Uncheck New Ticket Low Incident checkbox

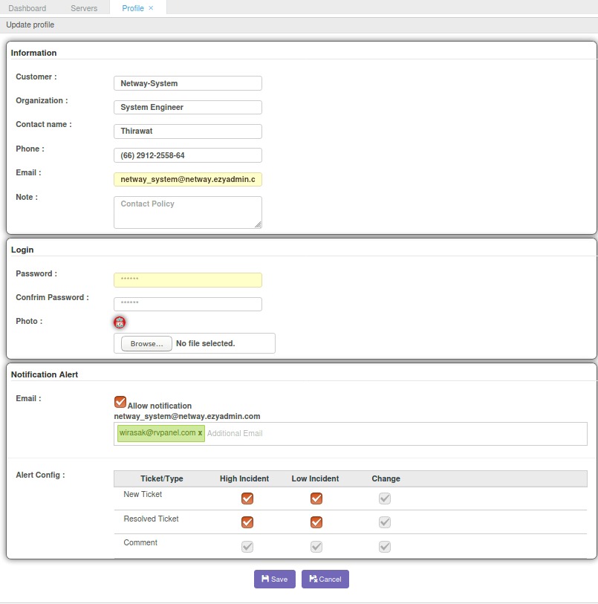pos(316,499)
